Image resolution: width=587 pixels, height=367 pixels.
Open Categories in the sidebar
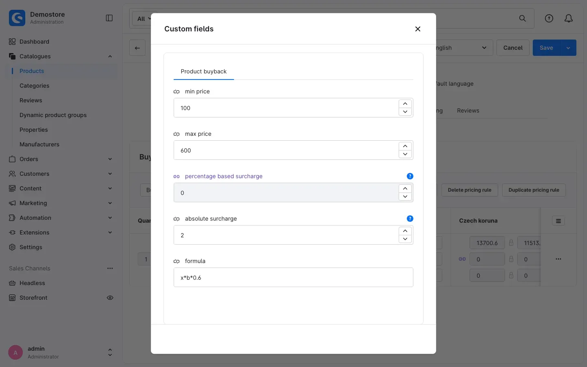point(34,86)
